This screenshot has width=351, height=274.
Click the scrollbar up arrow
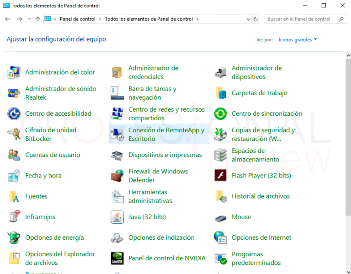point(348,55)
